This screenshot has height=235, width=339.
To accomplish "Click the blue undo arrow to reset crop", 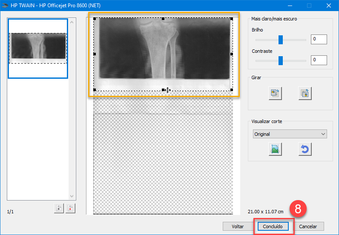I will [305, 149].
